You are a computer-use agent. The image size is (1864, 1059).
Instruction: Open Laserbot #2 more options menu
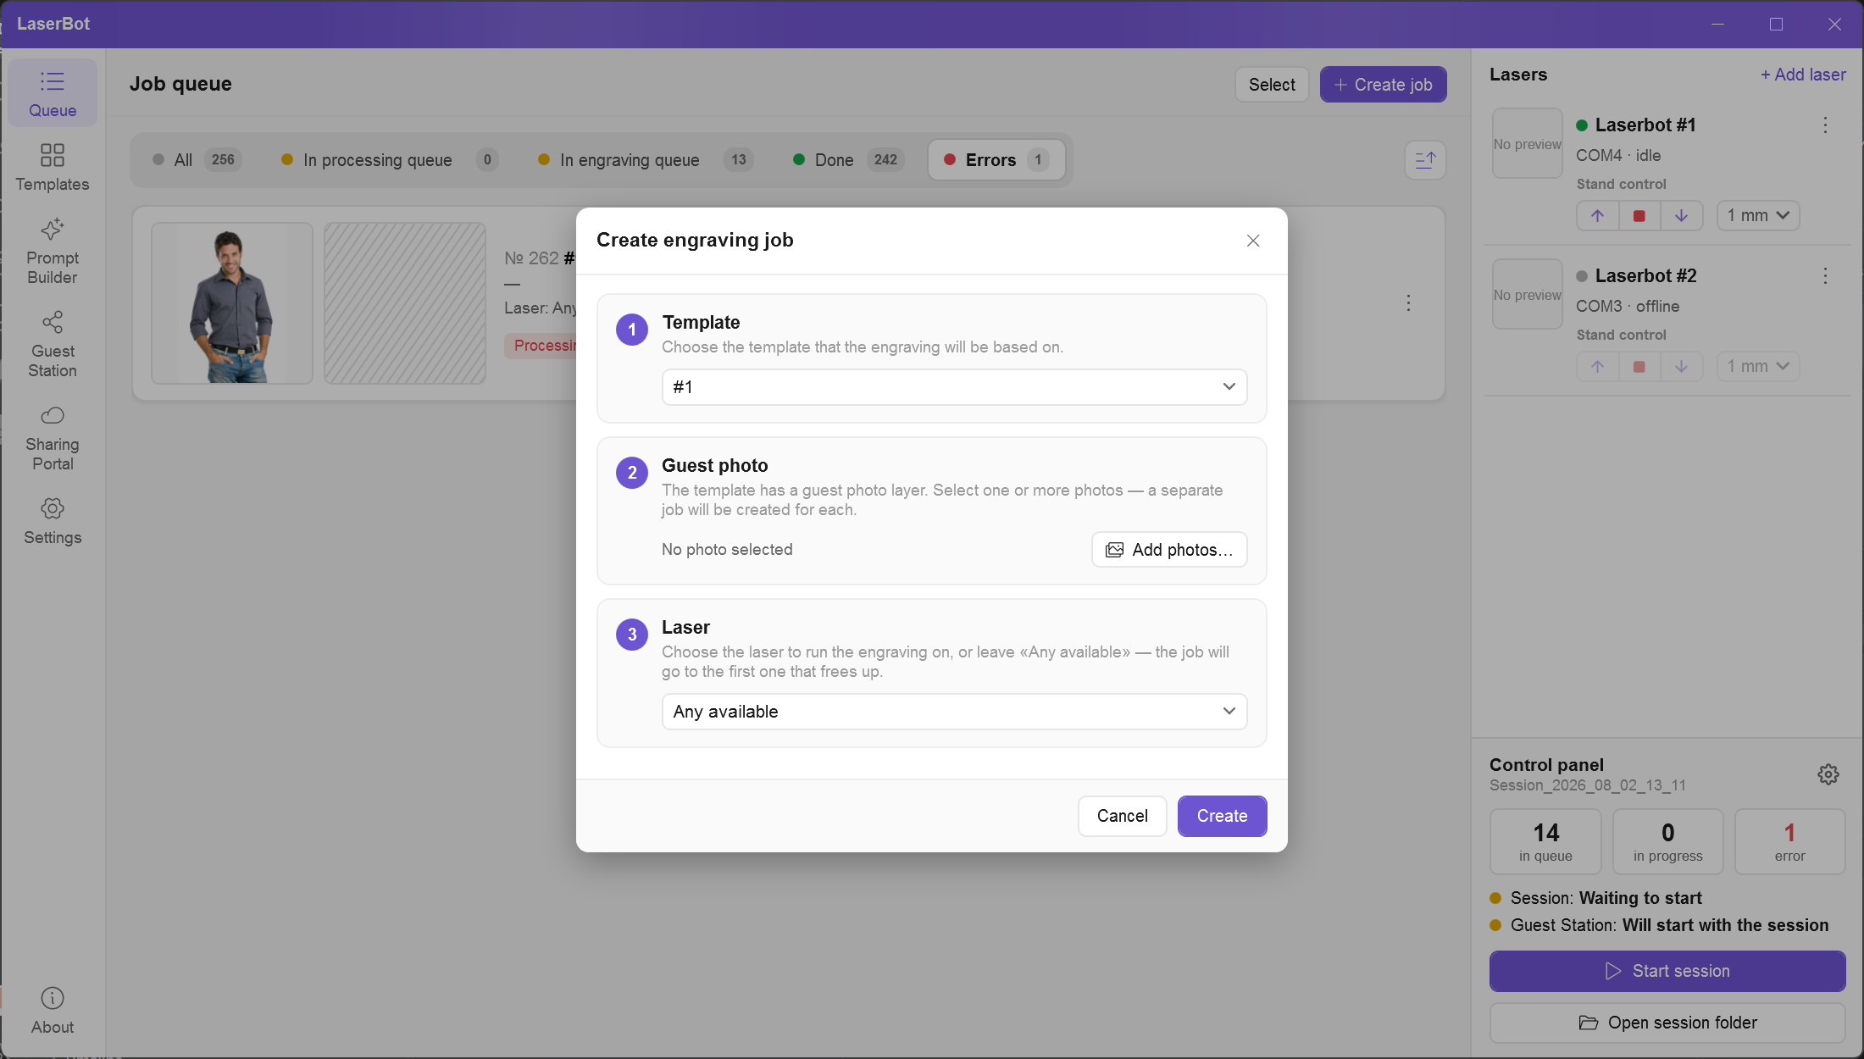coord(1825,276)
